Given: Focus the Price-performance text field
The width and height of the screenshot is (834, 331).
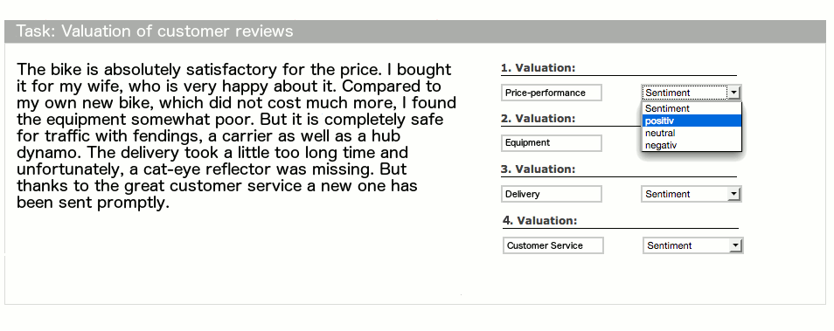Looking at the screenshot, I should [551, 93].
